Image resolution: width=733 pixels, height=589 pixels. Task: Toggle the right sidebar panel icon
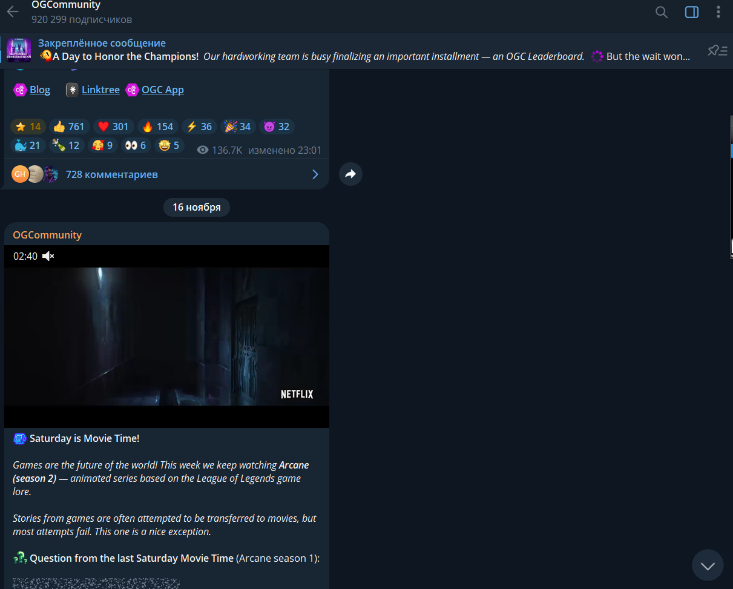(691, 12)
